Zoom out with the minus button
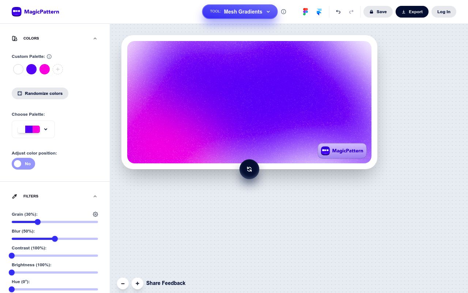468x293 pixels. (123, 283)
